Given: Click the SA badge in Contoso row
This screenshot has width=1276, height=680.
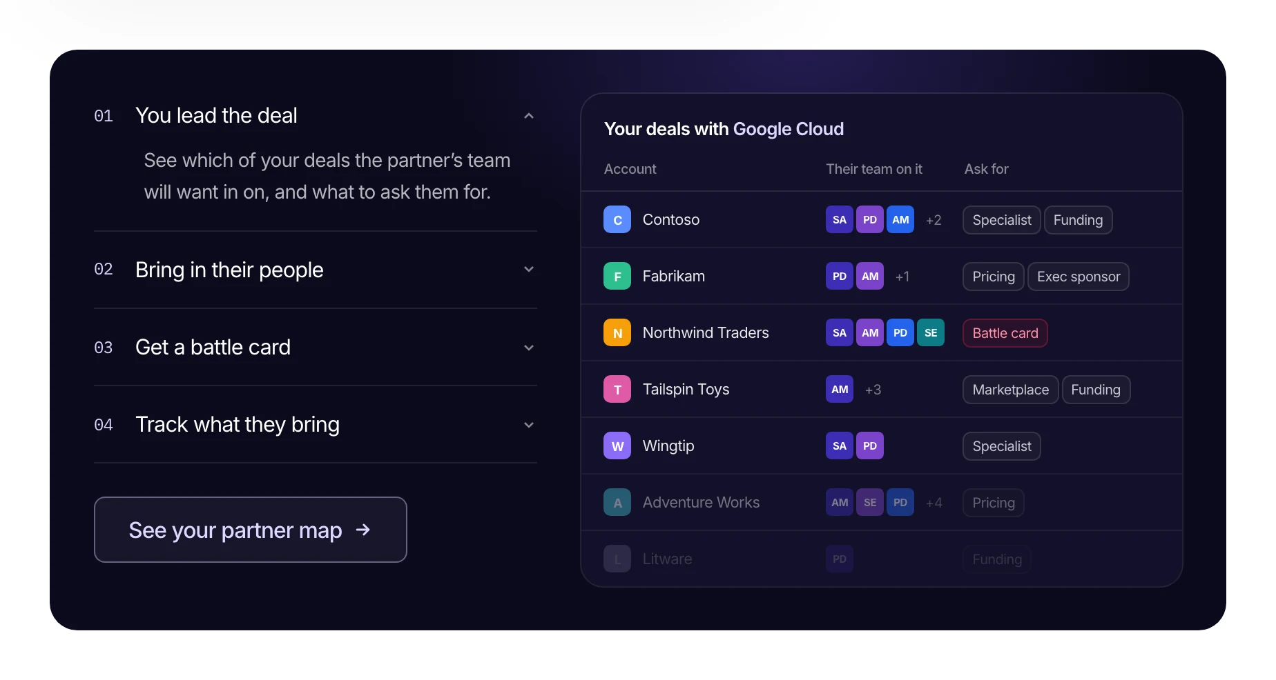Looking at the screenshot, I should 840,220.
